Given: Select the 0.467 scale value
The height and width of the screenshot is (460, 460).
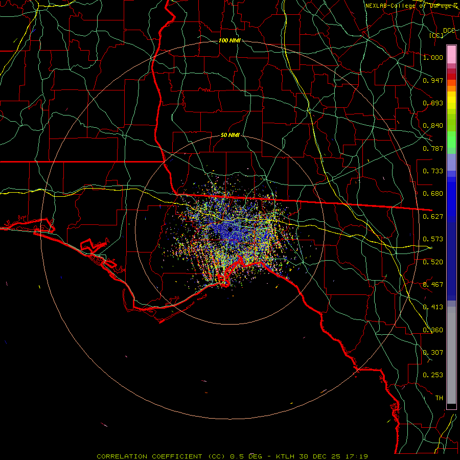Looking at the screenshot, I should tap(433, 285).
